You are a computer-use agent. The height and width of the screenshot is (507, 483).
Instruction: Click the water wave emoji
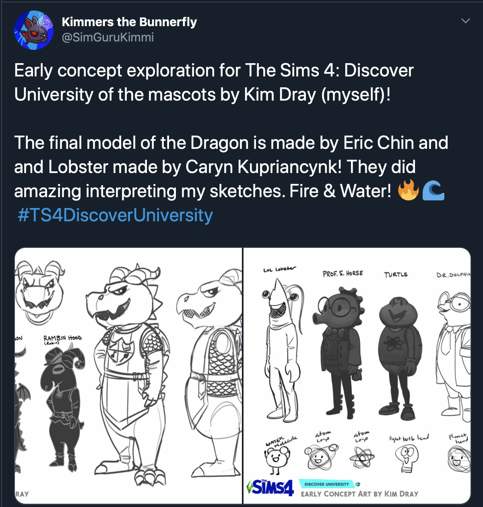click(433, 190)
